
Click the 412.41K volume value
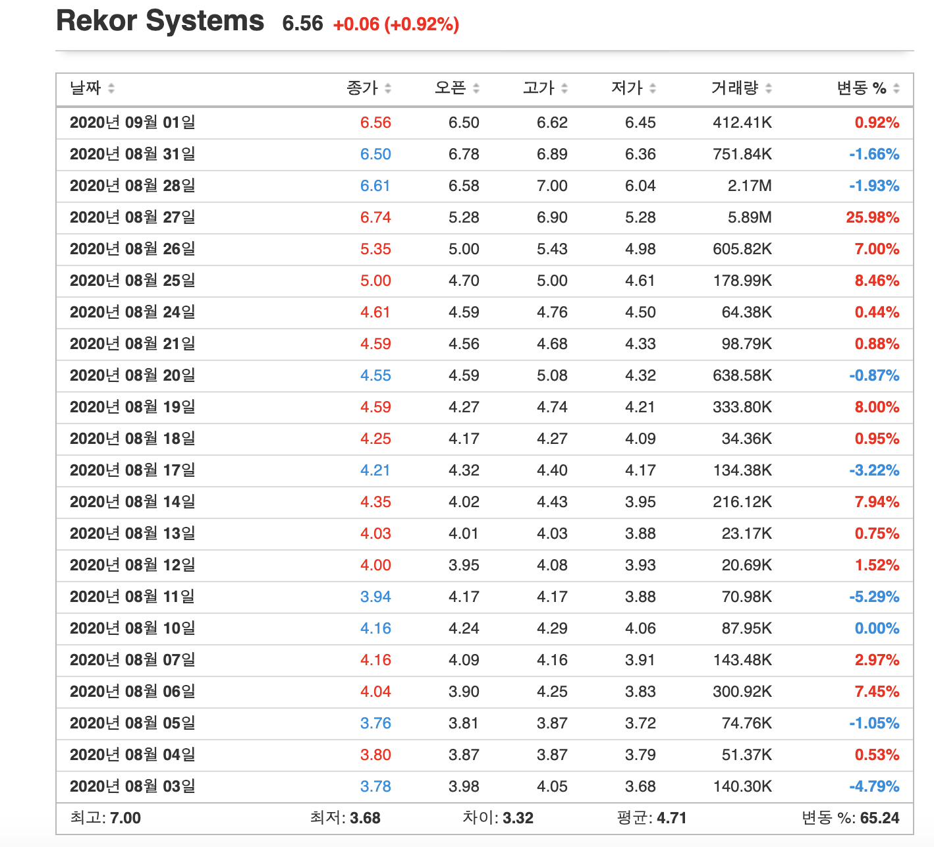742,123
